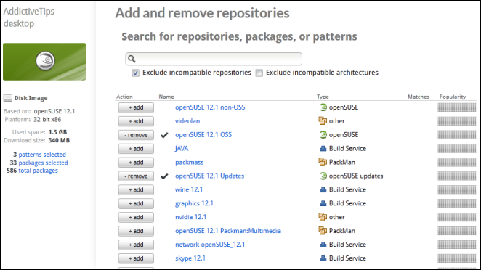Click the AddictiveTips desktop appliance title
Screen dimensions: 481x270
click(29, 17)
